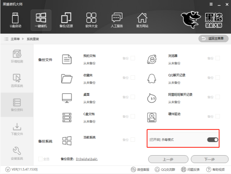Open the hamburger menu in title bar
This screenshot has width=231, height=174.
pyautogui.click(x=211, y=4)
